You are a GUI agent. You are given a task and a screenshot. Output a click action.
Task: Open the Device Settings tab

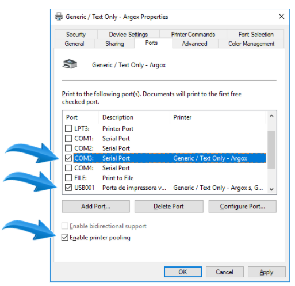tap(128, 35)
